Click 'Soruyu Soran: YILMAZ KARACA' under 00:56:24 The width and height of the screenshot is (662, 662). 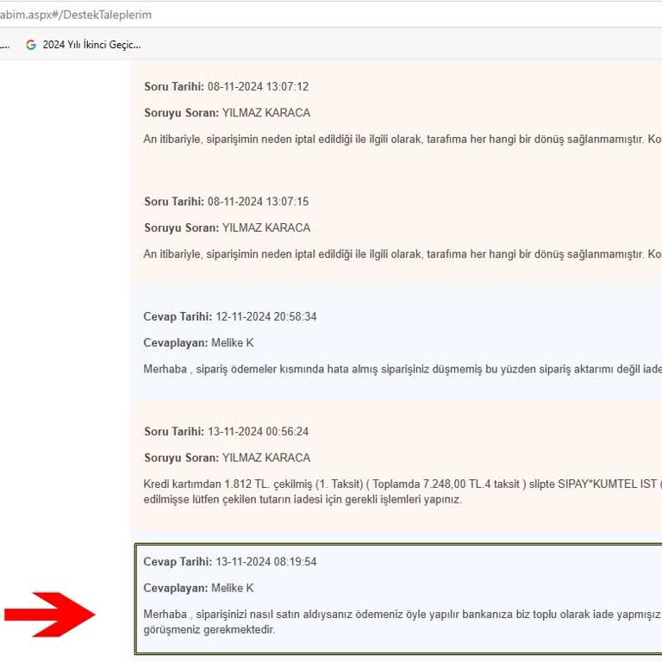tap(228, 458)
